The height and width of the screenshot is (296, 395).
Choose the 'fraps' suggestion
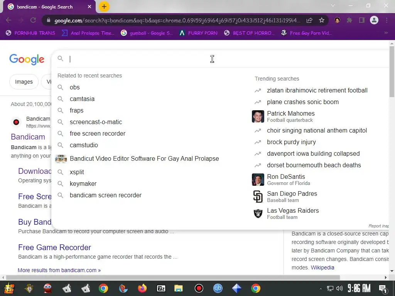(x=77, y=111)
